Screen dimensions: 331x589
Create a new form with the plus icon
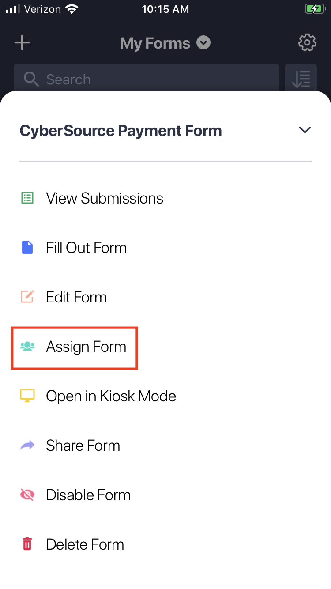click(22, 42)
